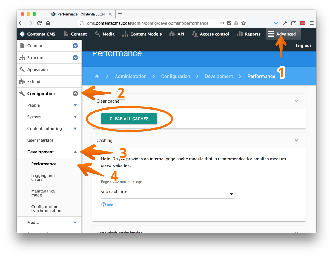Viewport: 333px width, 257px height.
Task: Collapse the Caching accordion panel
Action: [x=296, y=140]
